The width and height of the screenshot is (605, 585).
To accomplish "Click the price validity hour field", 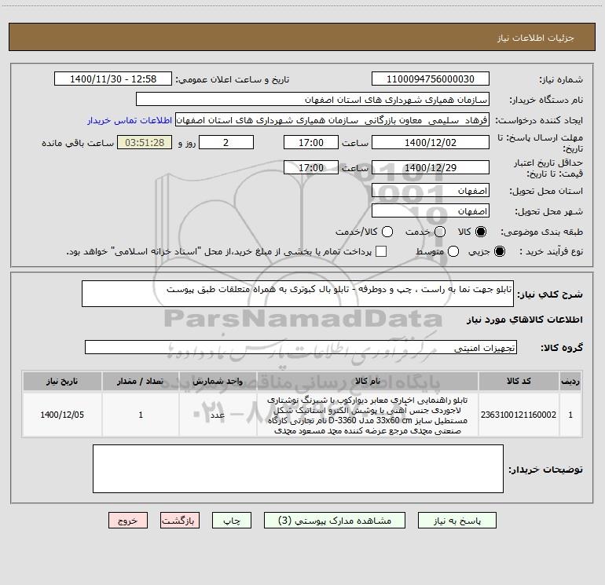I will (x=311, y=168).
